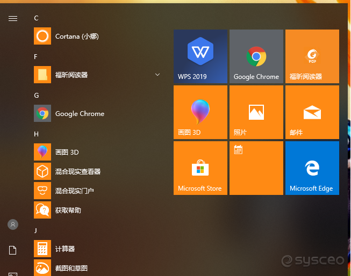Click the letter F section header
This screenshot has height=276, width=351.
(36, 57)
